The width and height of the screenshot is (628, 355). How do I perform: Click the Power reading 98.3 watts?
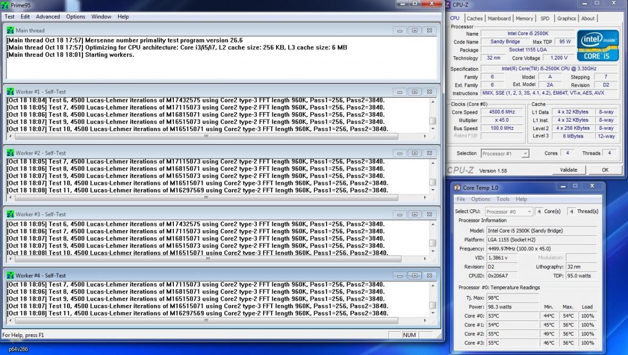[x=512, y=307]
